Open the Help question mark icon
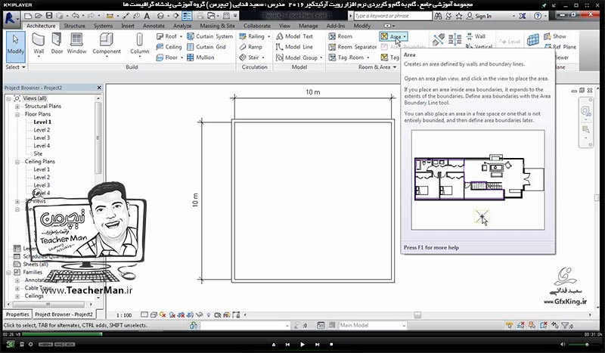Image resolution: width=605 pixels, height=353 pixels. click(538, 16)
